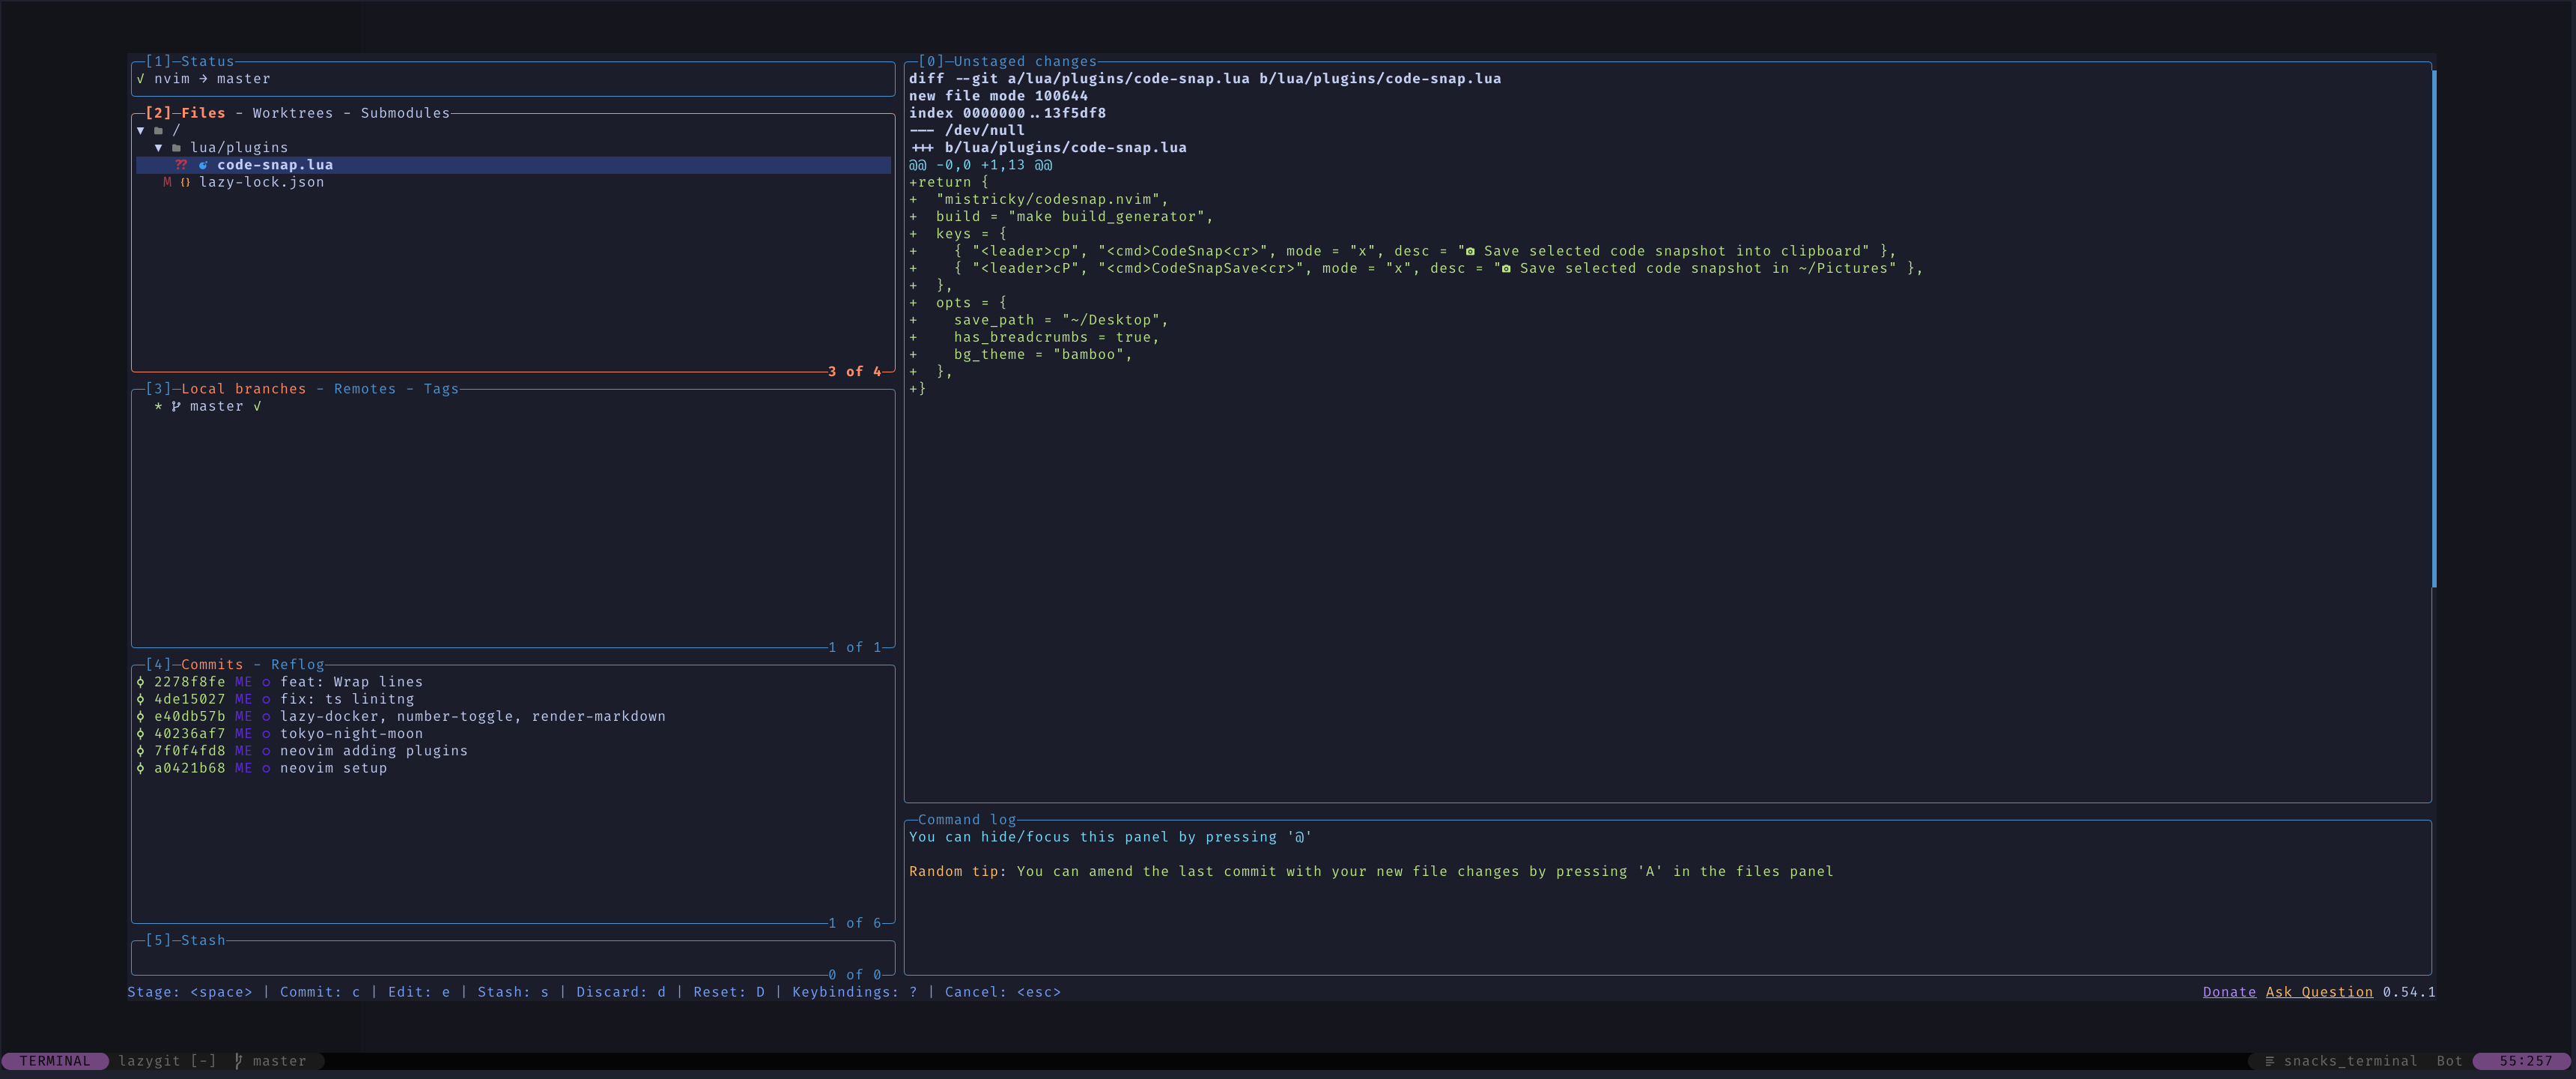2576x1079 pixels.
Task: Click the untracked ?? status of code-snap.lua
Action: click(x=181, y=165)
